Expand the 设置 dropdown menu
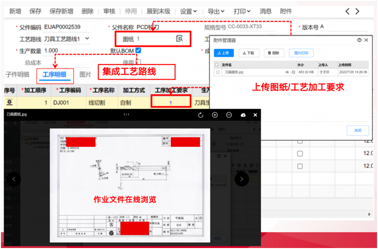 coord(189,11)
